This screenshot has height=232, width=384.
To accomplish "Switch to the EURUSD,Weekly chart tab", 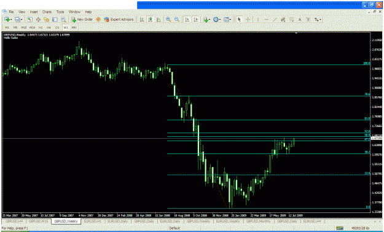I will (228, 221).
